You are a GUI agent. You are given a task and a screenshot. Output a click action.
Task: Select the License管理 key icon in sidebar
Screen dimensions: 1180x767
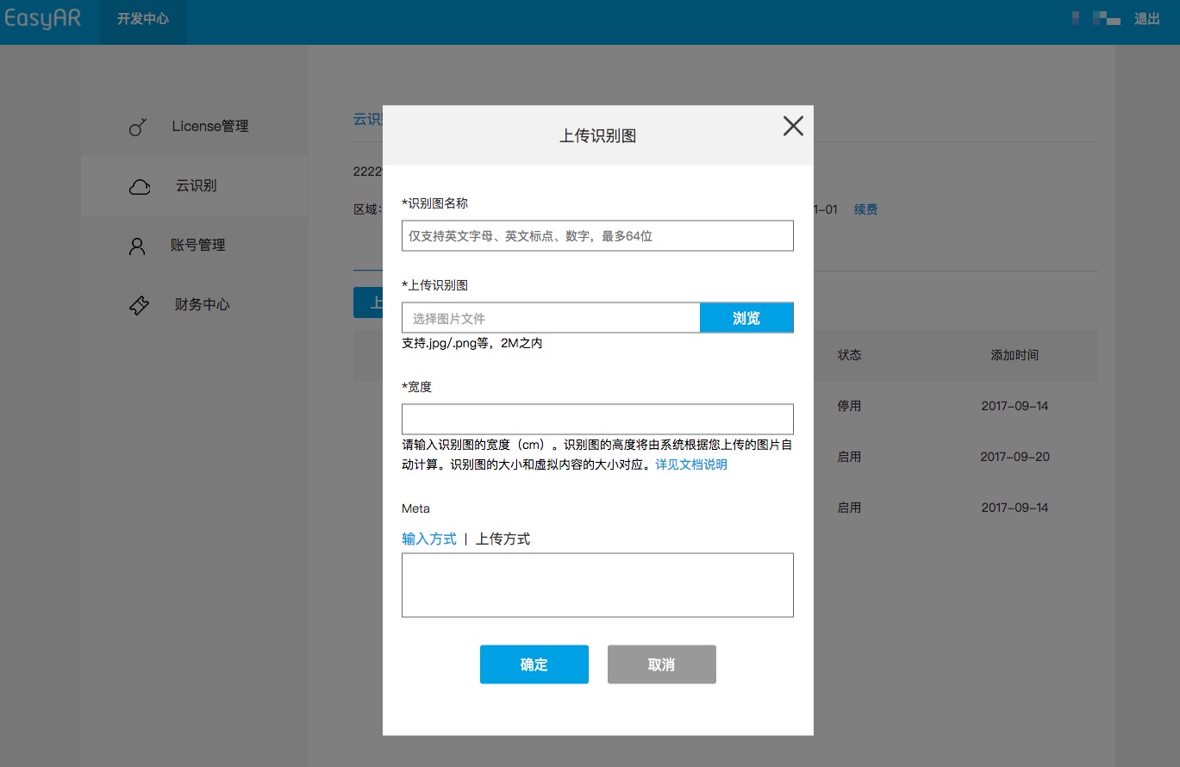click(138, 127)
